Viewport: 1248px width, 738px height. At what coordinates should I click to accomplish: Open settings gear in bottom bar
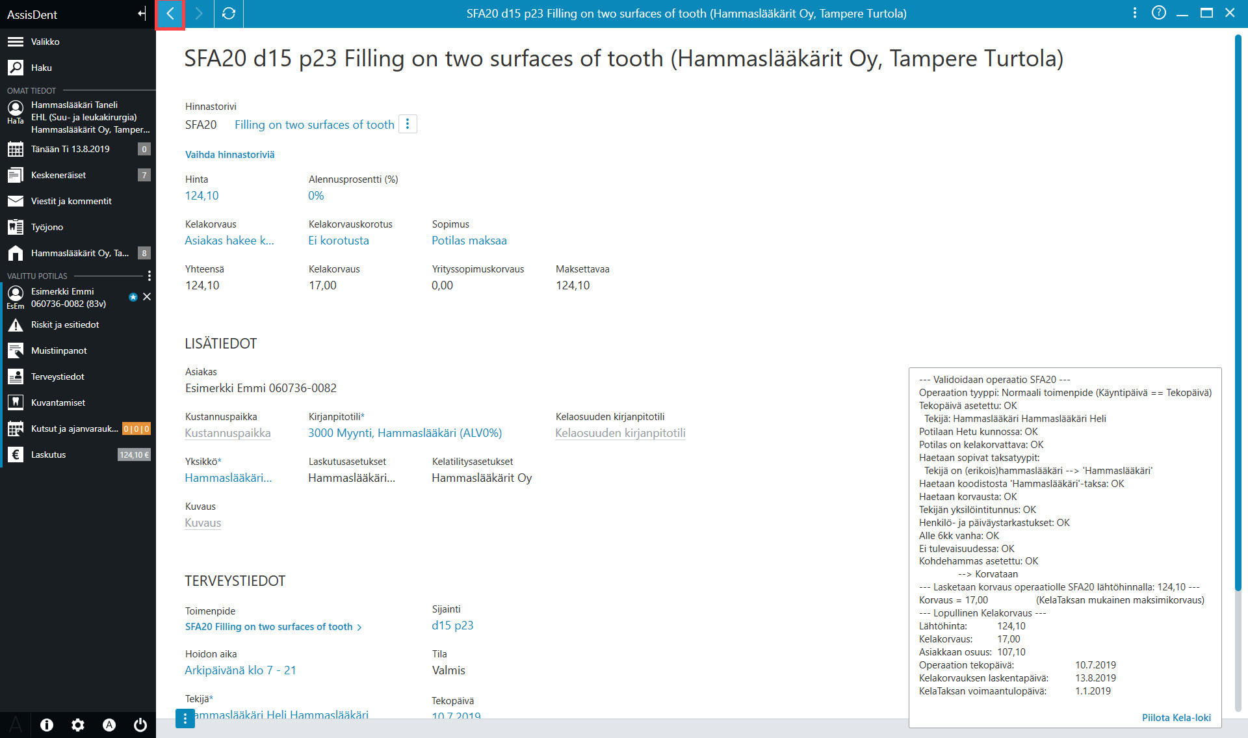click(78, 724)
